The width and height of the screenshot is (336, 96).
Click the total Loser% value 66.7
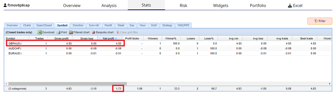pyautogui.click(x=214, y=89)
